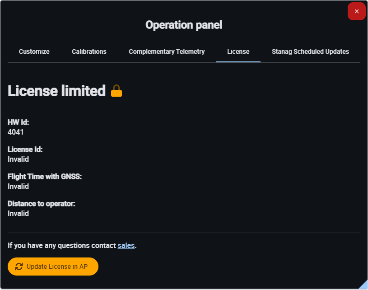Switch to the Customize tab
Screen dimensions: 368x290
[34, 51]
